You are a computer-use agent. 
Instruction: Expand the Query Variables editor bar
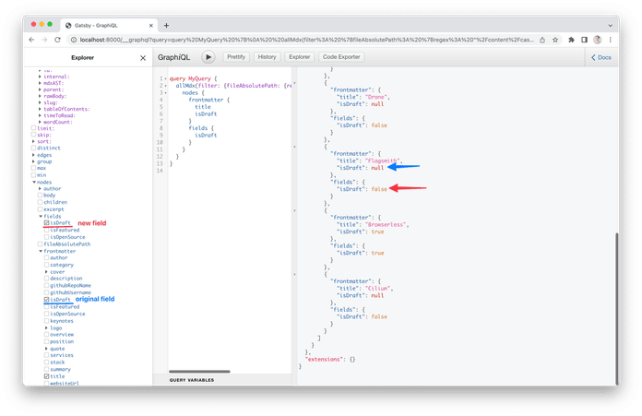point(231,379)
